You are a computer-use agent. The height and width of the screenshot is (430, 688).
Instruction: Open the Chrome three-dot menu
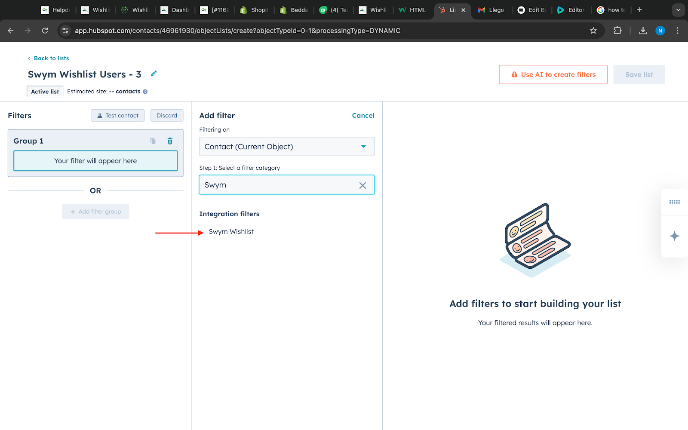tap(677, 31)
